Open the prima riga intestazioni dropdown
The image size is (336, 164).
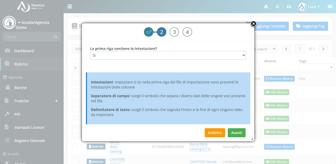point(168,55)
